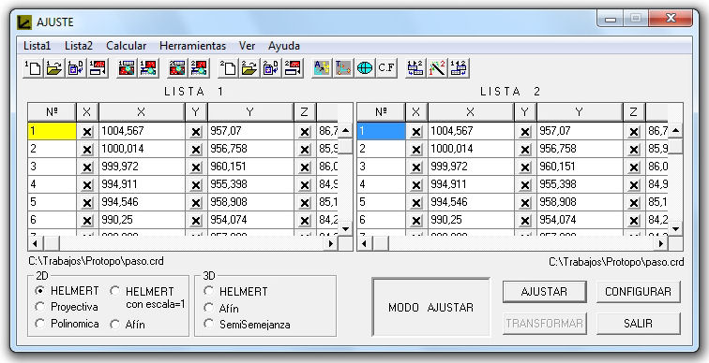709x363 pixels.
Task: Click List 2 globe icon with red top
Action: pyautogui.click(x=199, y=68)
